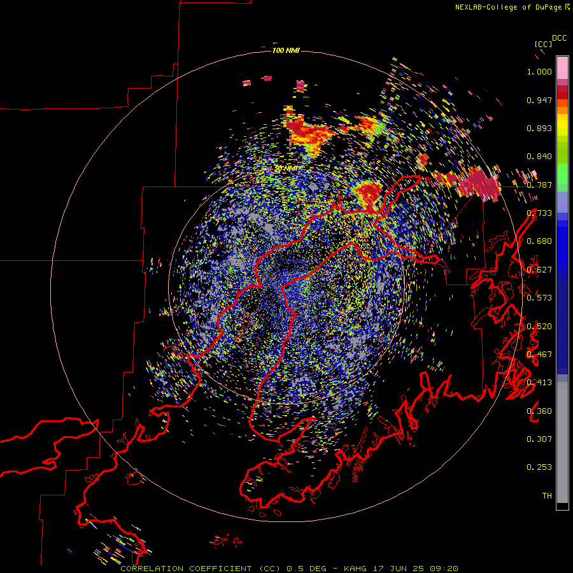Click the 0.787 legend value
The image size is (573, 573).
coord(539,185)
